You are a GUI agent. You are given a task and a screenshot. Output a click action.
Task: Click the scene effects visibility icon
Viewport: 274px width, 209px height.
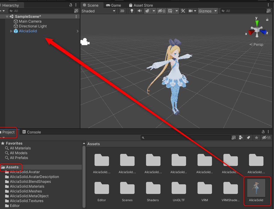point(148,11)
